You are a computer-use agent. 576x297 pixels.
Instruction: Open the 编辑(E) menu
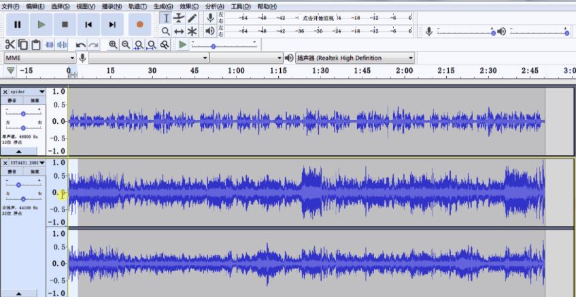coord(35,6)
